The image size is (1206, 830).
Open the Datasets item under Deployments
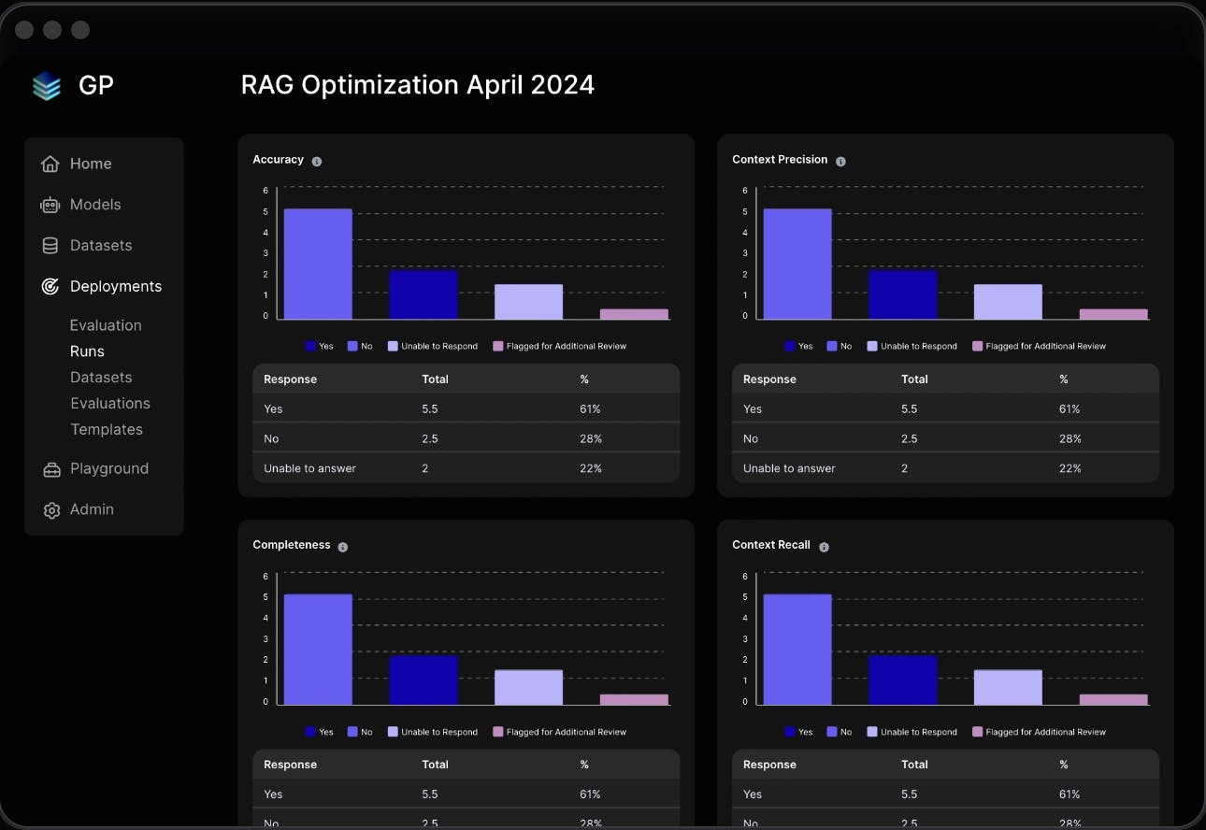[101, 378]
